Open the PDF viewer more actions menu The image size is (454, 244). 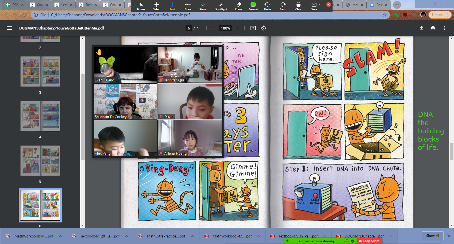tap(444, 28)
